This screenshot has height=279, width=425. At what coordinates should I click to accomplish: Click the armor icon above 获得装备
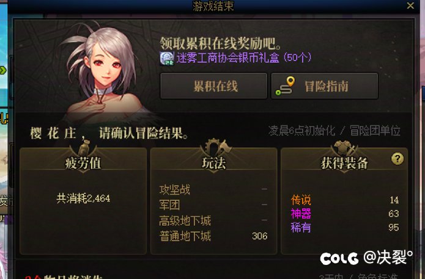[344, 148]
